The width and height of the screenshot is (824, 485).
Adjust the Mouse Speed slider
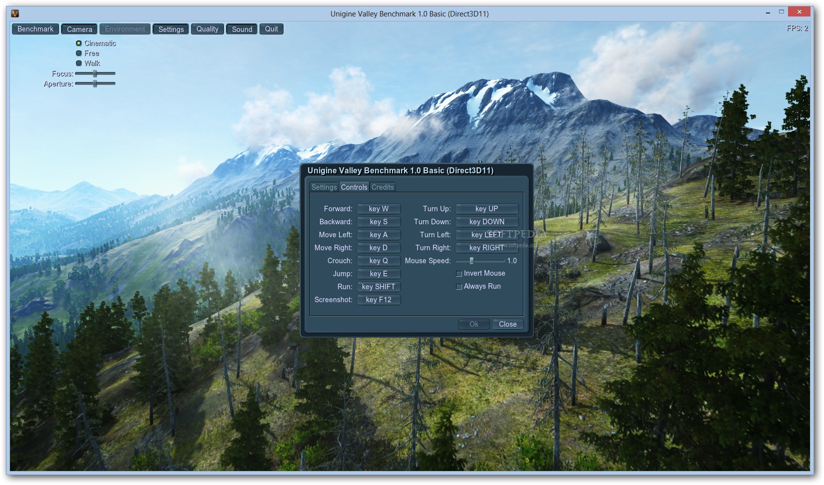(x=480, y=261)
